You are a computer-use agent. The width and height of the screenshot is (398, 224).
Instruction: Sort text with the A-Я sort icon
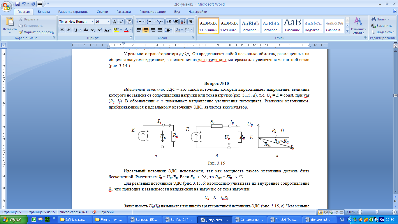[183, 22]
